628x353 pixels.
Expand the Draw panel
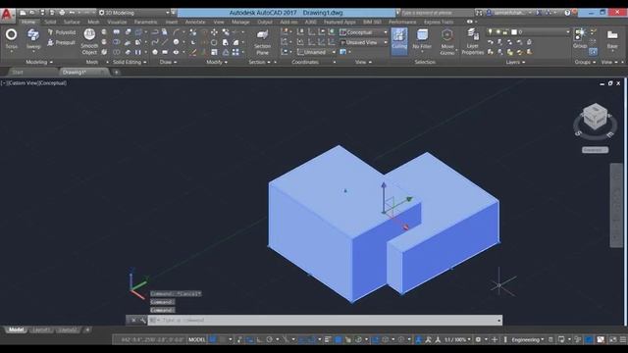pyautogui.click(x=168, y=62)
